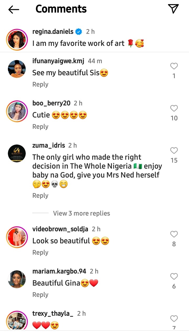Like boo_berry20's Cutie comment
189x332 pixels.
coord(174,108)
